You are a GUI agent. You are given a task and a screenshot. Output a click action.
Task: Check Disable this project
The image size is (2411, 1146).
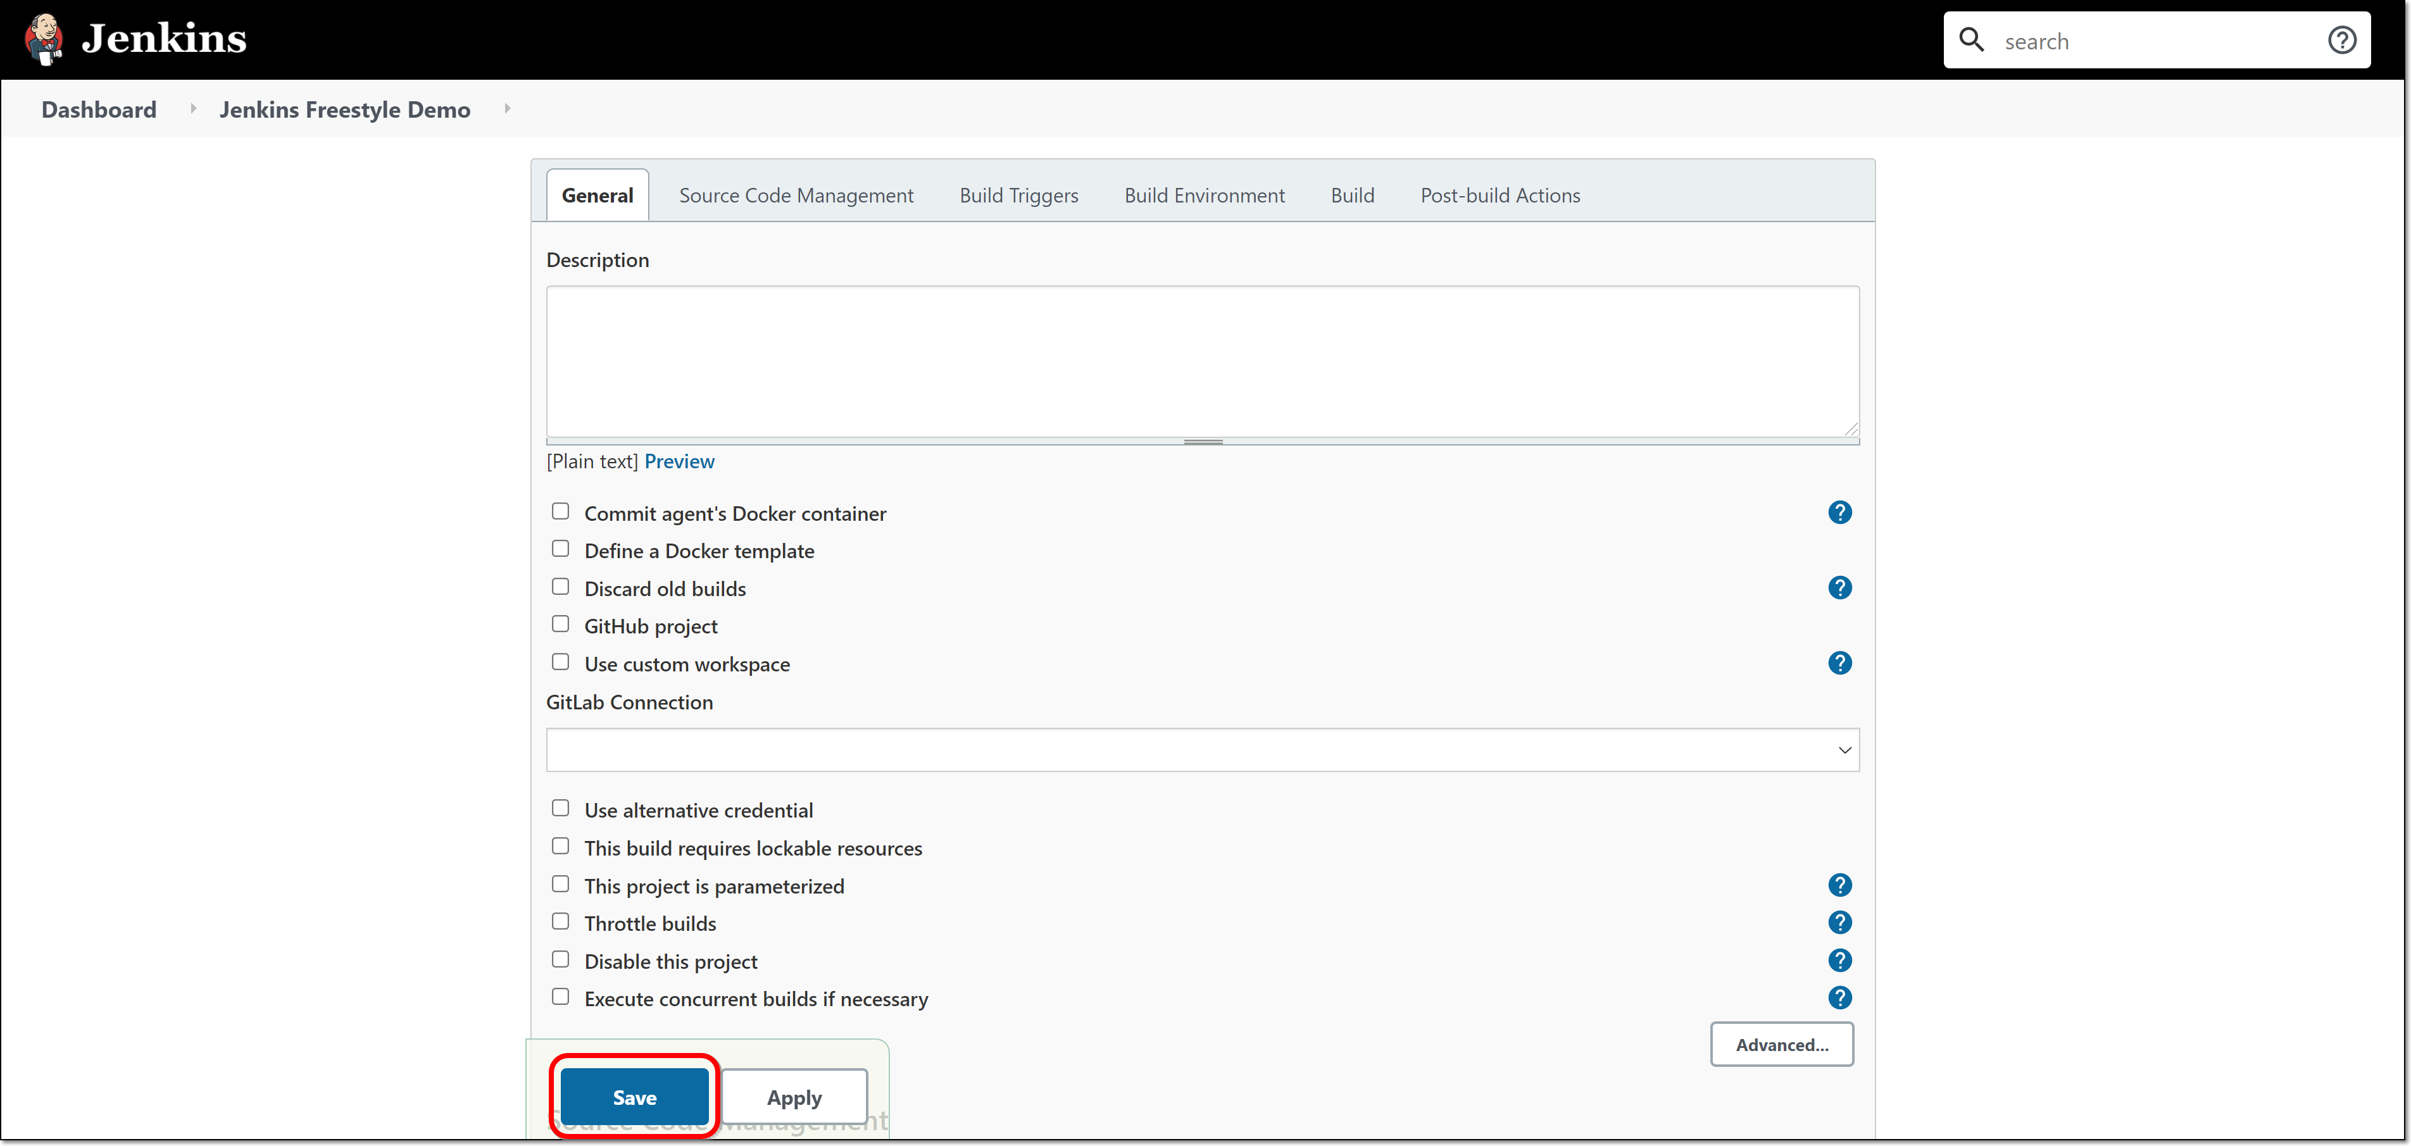point(560,960)
